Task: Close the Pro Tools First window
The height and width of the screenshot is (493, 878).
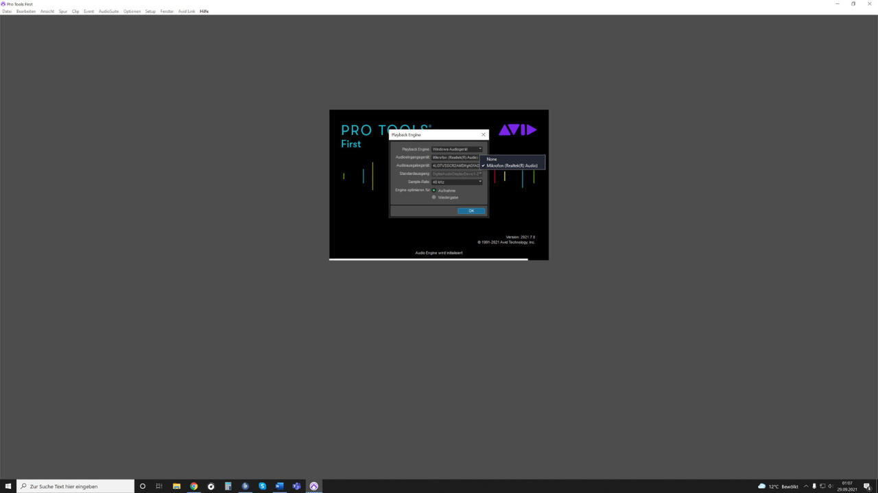Action: coord(870,3)
